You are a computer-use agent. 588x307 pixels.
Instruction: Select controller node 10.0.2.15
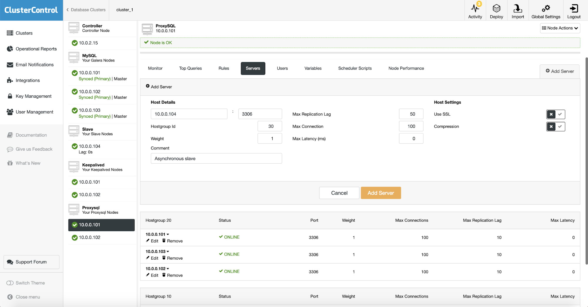pos(101,43)
